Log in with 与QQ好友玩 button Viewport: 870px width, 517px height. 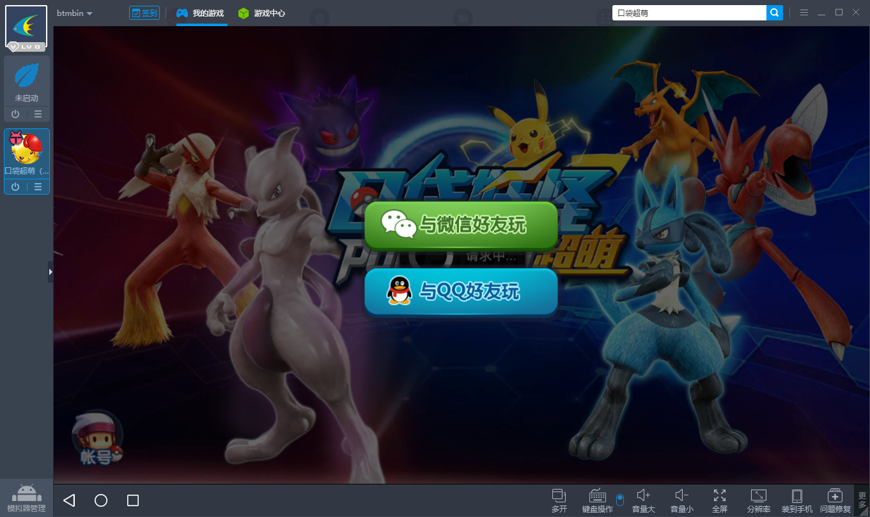click(462, 292)
